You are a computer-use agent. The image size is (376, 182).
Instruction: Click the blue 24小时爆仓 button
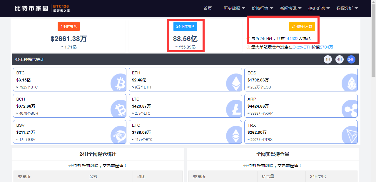pos(185,26)
